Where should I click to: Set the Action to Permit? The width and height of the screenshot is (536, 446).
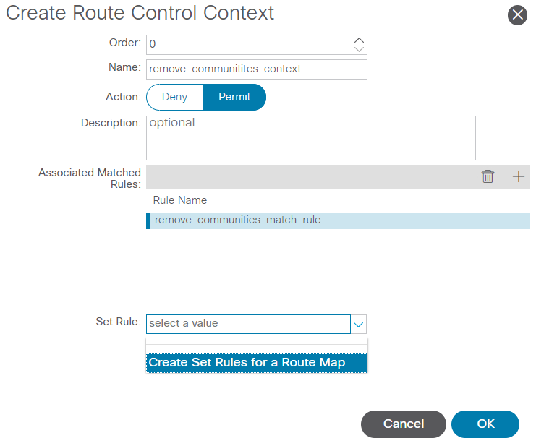(x=234, y=97)
